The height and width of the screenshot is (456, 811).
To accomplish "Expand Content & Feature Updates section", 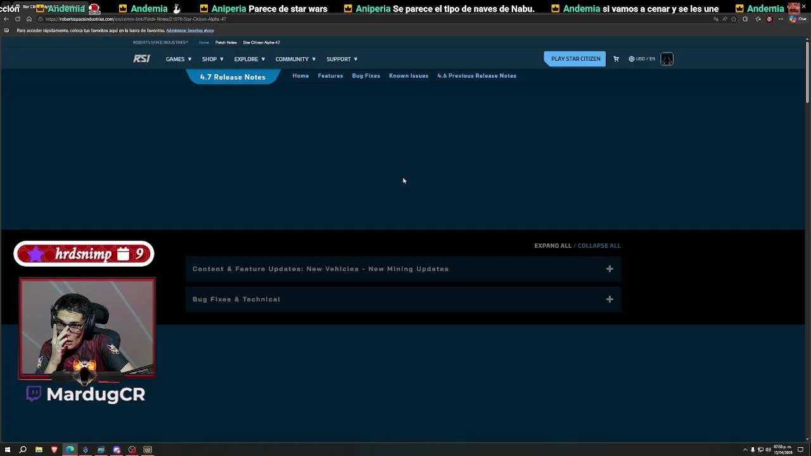I will 403,269.
